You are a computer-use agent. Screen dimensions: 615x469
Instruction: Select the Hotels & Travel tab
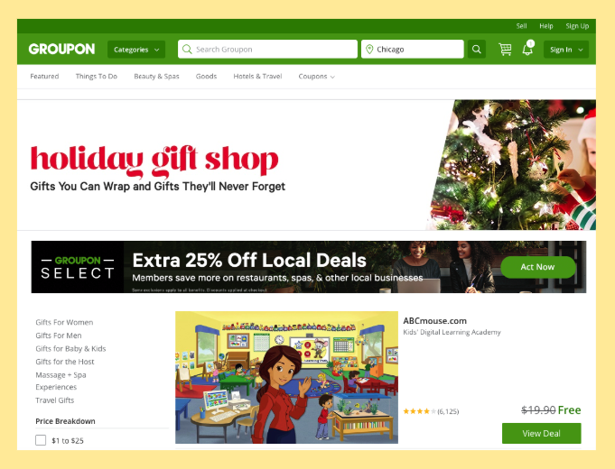click(x=257, y=77)
